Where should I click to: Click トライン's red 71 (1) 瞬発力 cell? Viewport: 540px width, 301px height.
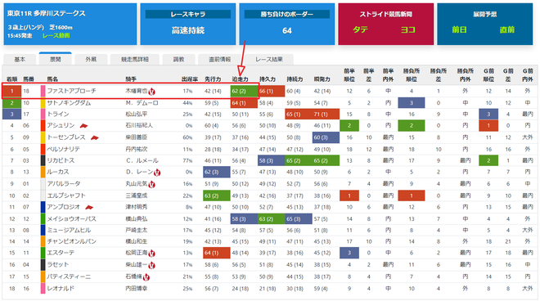326,114
